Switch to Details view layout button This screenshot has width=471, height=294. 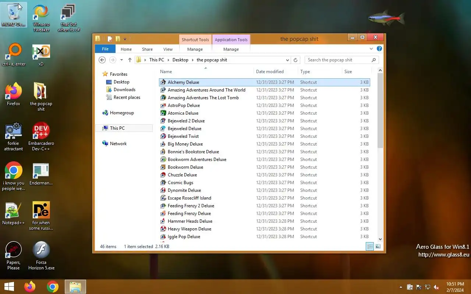pos(370,247)
